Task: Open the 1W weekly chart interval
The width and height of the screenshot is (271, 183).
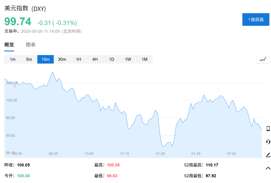Action: 128,59
